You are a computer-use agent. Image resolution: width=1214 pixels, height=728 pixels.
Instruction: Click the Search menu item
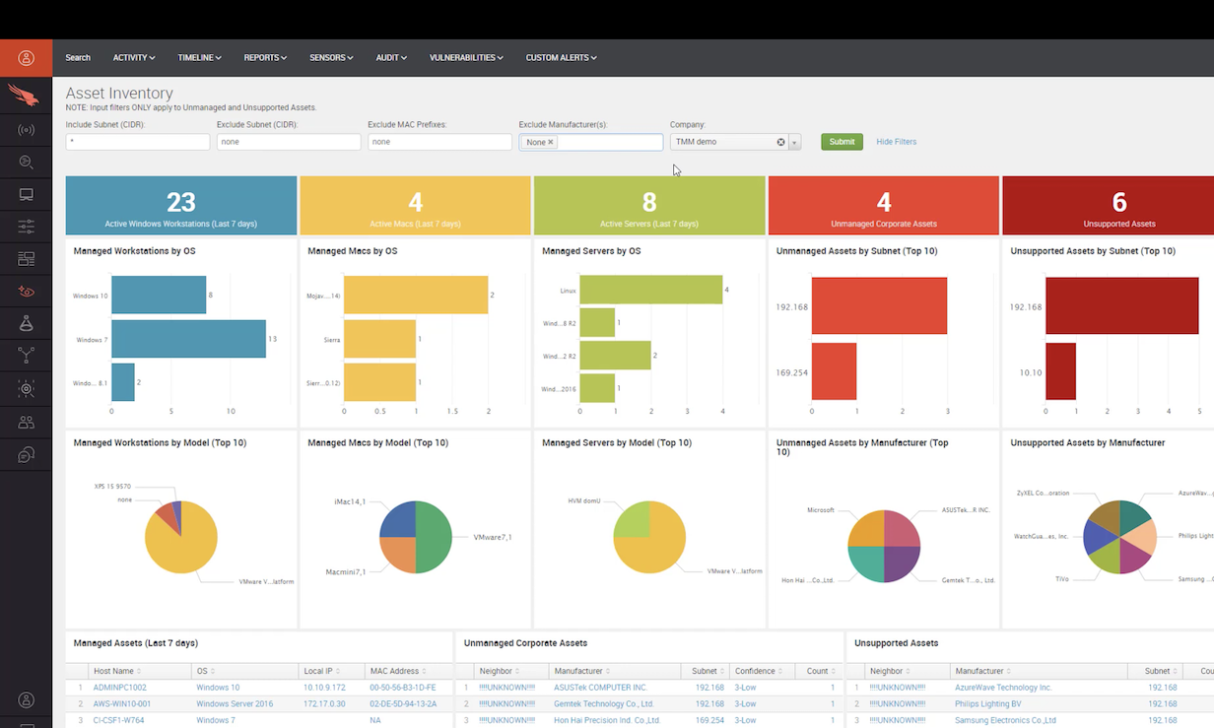[78, 58]
